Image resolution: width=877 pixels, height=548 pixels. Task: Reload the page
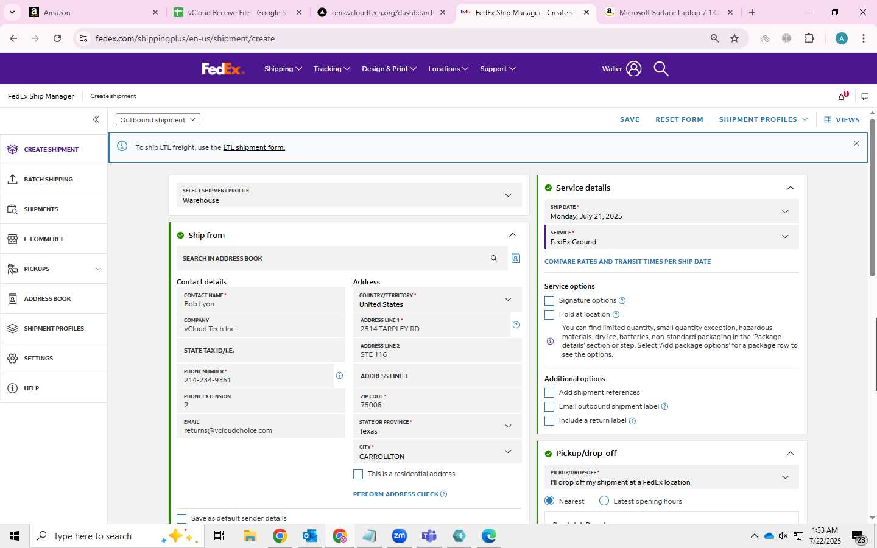57,38
